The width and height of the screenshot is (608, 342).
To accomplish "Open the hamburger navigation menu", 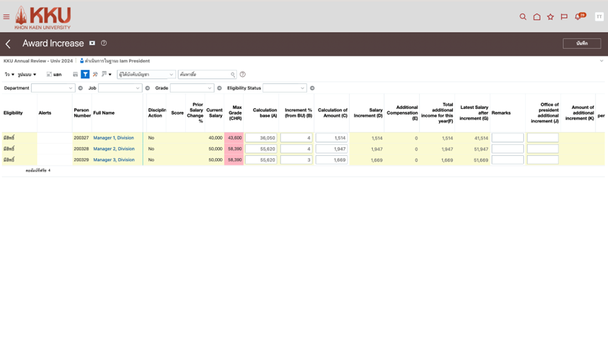I will pos(6,17).
